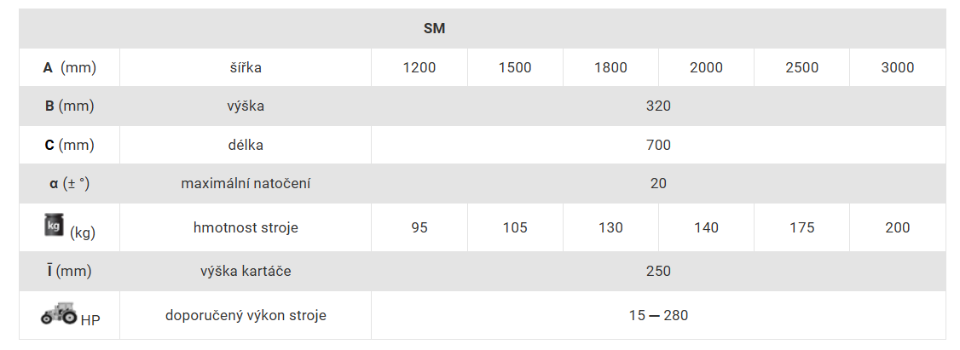Select the 1800 width cell
This screenshot has height=350, width=960.
[x=610, y=67]
